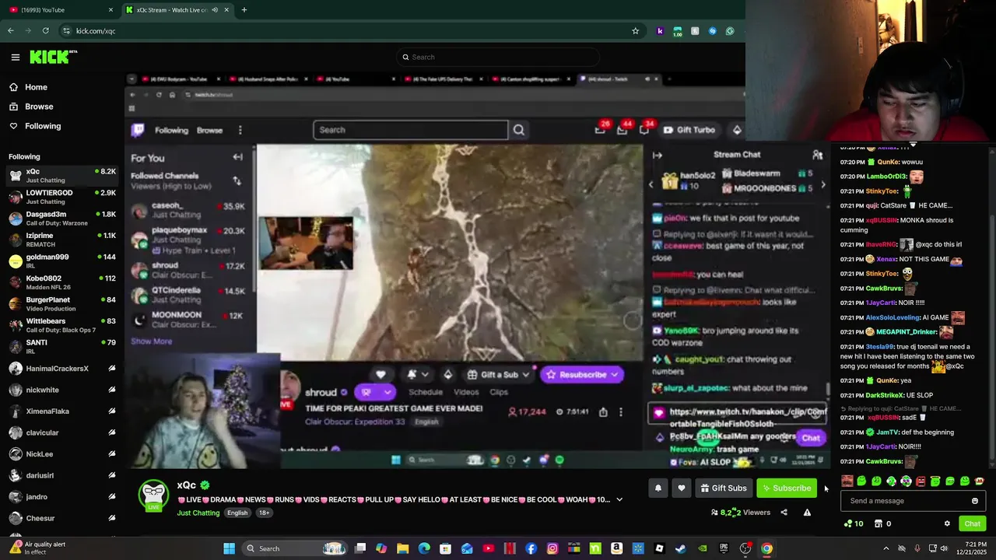
Task: Open Gift a Sub dropdown in stream
Action: (526, 375)
